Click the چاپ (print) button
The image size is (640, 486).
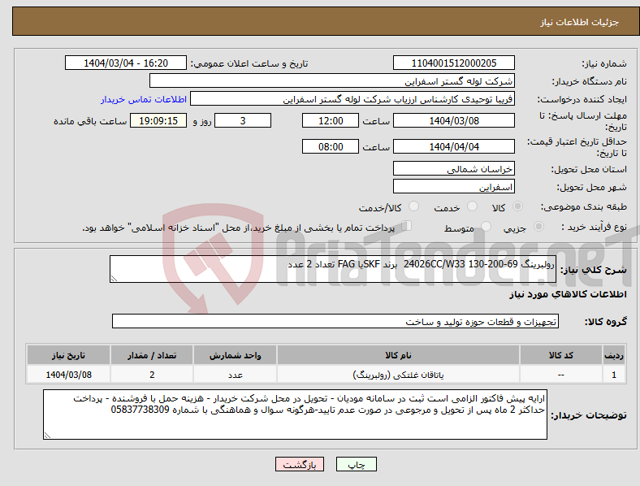[357, 464]
